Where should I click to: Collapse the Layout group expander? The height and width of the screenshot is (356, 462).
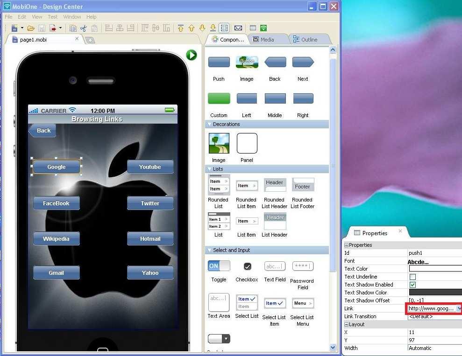(x=346, y=324)
